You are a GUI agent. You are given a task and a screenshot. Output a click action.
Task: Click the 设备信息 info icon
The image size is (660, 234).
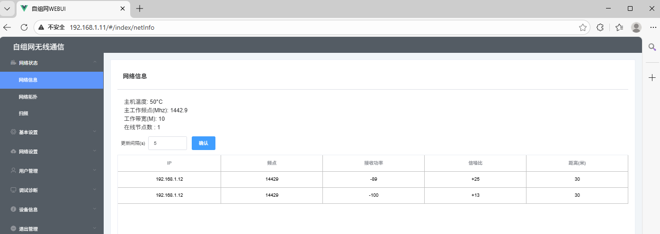[13, 209]
